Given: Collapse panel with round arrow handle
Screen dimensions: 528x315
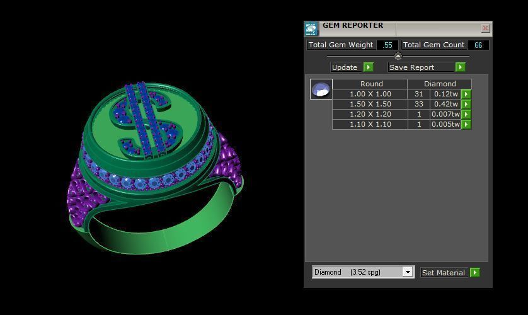Looking at the screenshot, I should 398,56.
